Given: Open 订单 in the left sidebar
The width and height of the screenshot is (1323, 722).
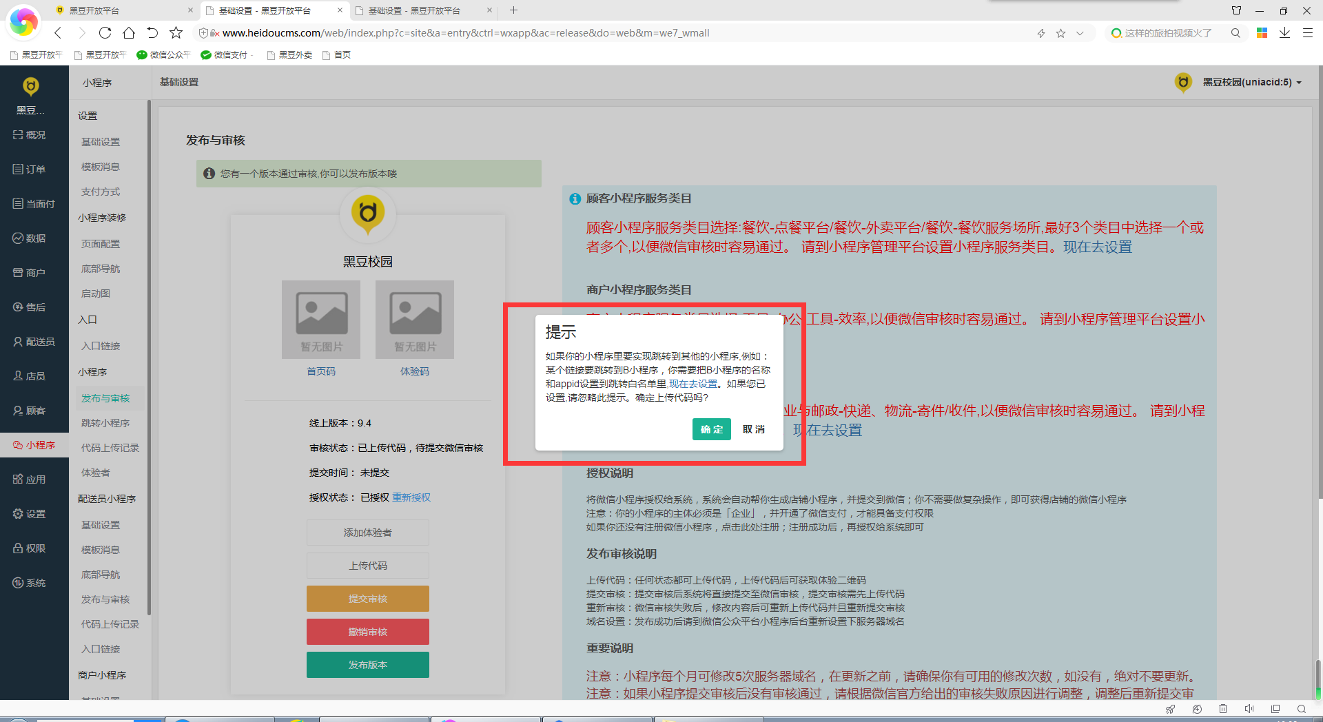Looking at the screenshot, I should tap(30, 169).
